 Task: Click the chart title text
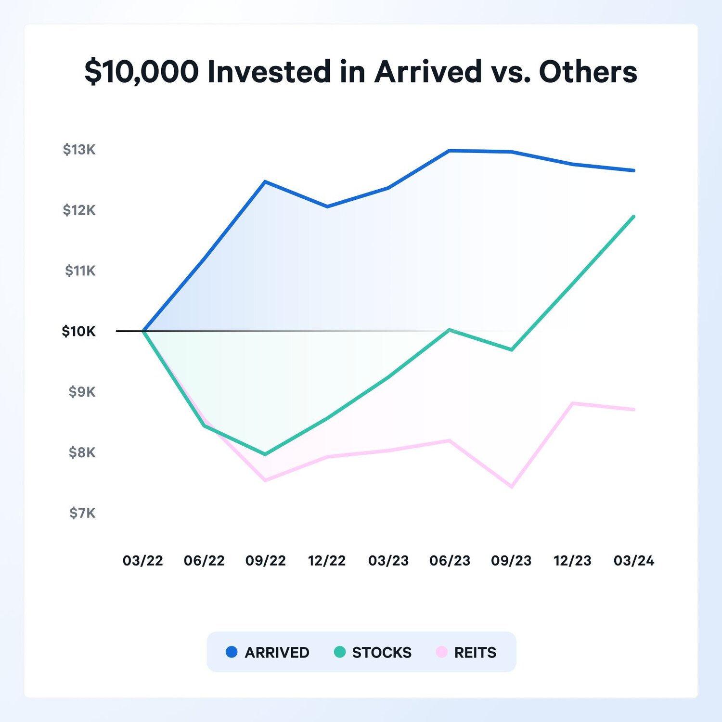coord(361,71)
